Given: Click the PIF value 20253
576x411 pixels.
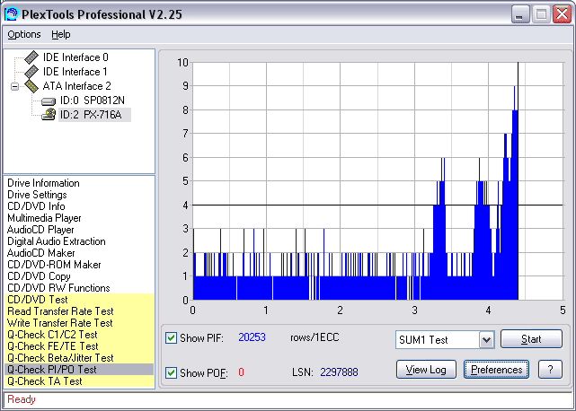Looking at the screenshot, I should click(x=252, y=337).
